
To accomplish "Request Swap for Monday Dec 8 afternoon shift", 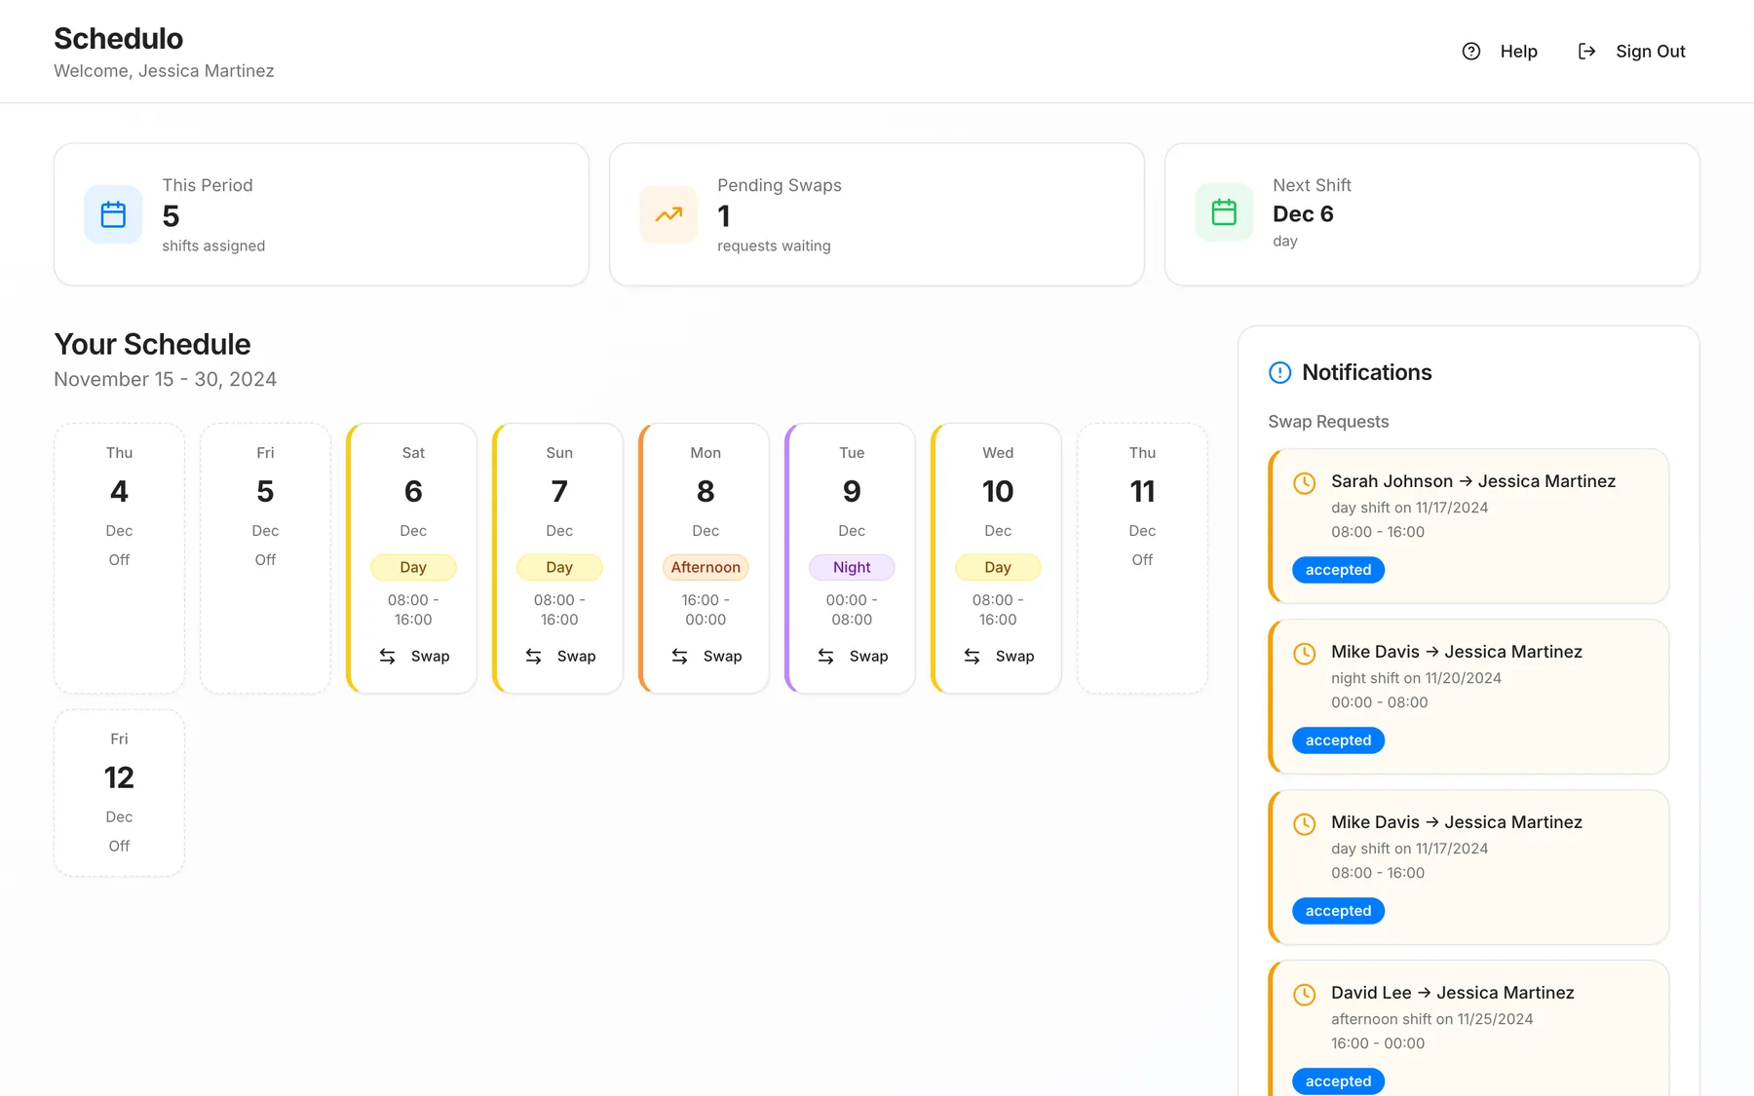I will 705,657.
